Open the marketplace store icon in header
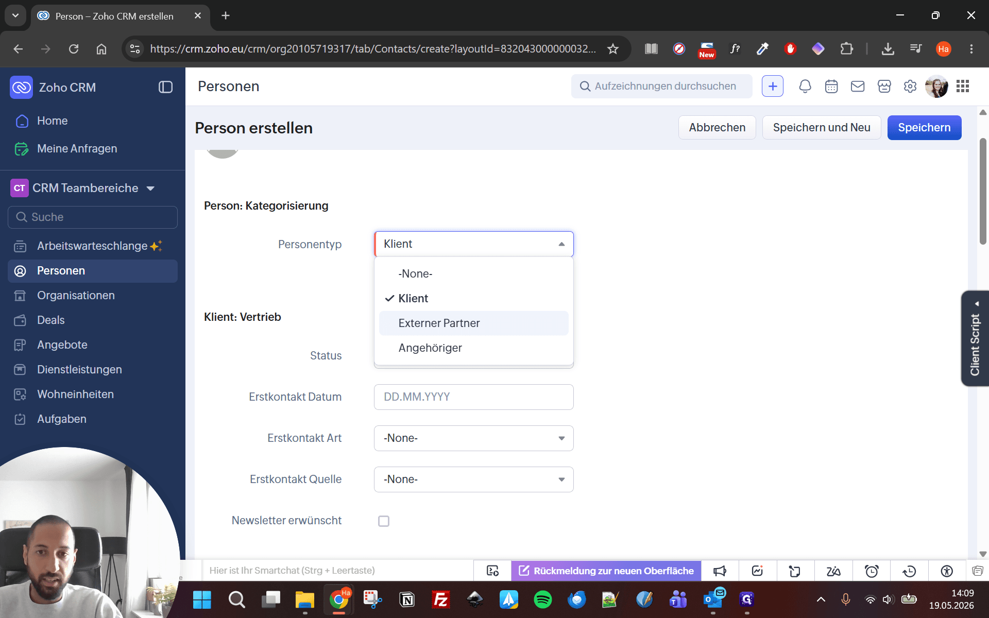Screen dimensions: 989x618 point(884,86)
